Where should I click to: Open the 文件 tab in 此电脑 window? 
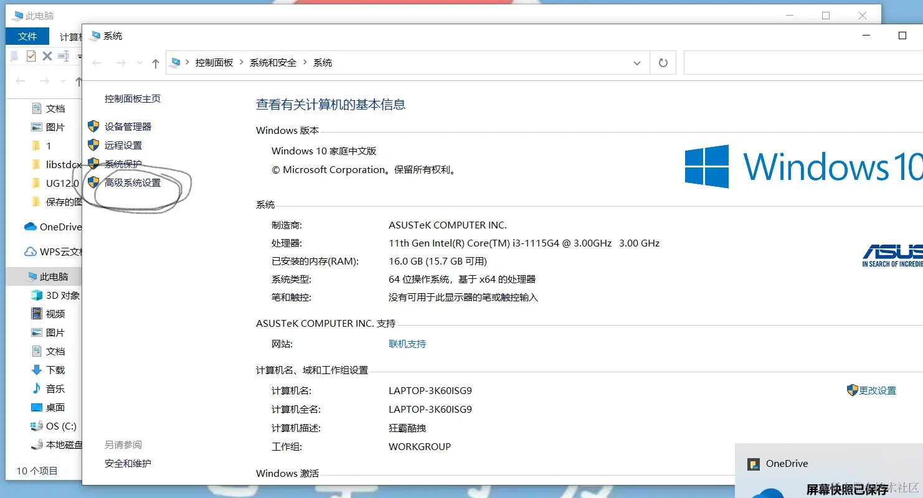coord(27,37)
